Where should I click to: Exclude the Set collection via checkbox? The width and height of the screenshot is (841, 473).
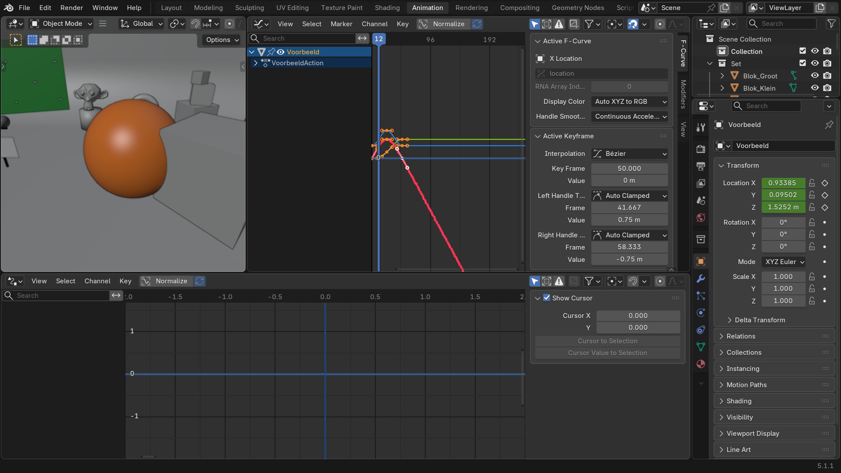coord(802,64)
